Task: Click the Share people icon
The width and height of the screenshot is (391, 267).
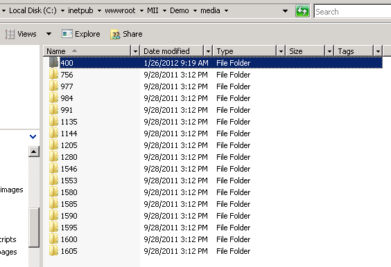Action: (x=115, y=34)
